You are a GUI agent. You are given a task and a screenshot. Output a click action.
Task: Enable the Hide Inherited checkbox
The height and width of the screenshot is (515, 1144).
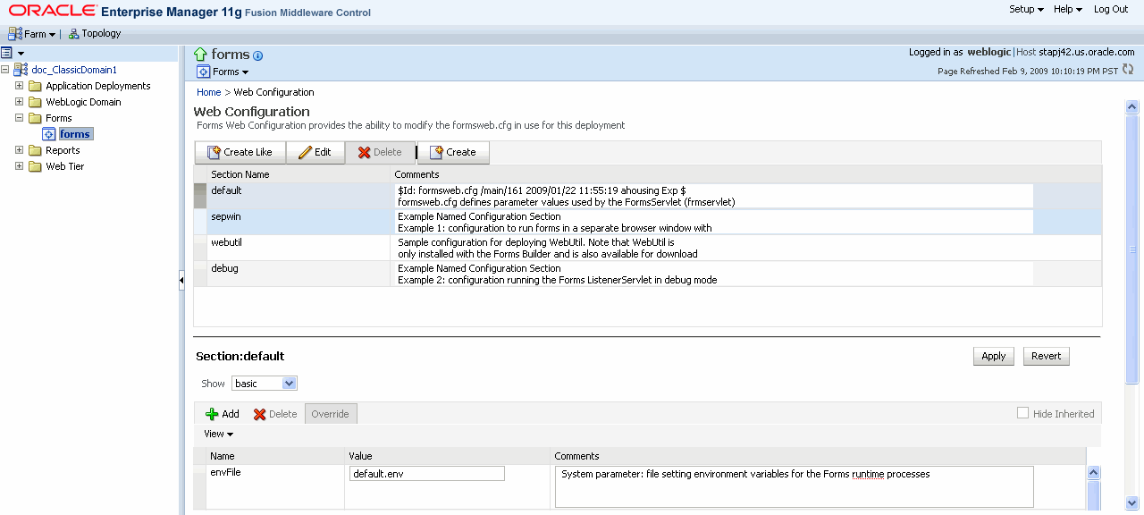tap(1022, 413)
